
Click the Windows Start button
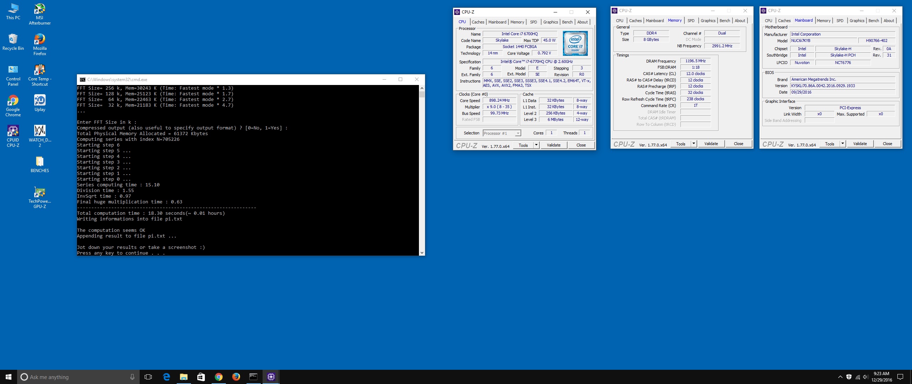[9, 377]
